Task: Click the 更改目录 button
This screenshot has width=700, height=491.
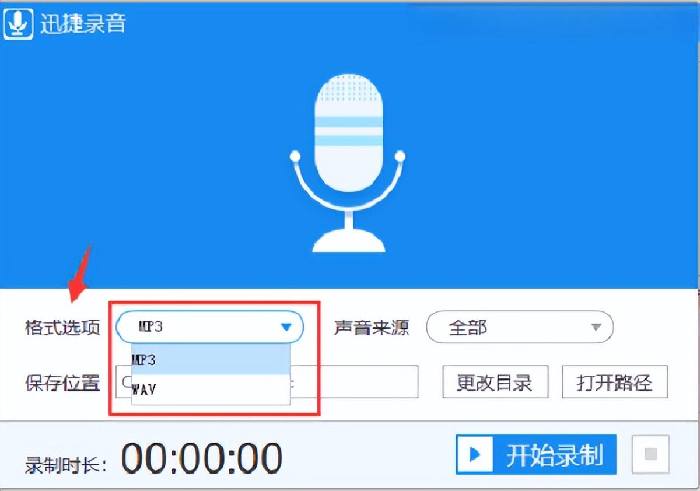Action: tap(495, 383)
